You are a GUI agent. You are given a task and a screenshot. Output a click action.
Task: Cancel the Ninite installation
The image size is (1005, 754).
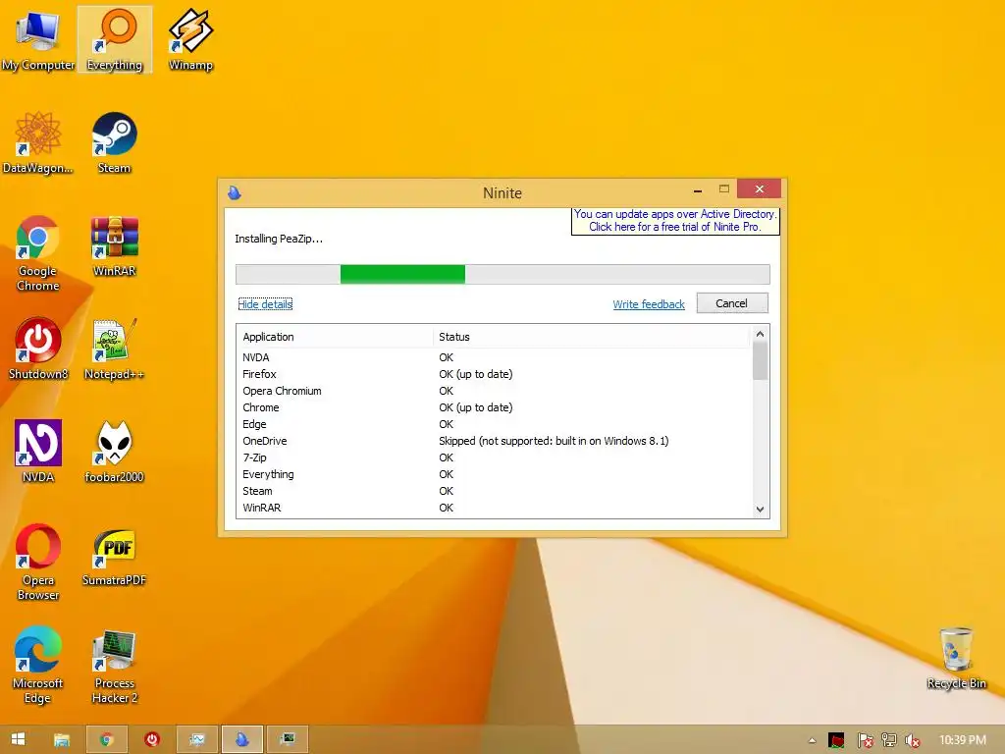point(732,303)
